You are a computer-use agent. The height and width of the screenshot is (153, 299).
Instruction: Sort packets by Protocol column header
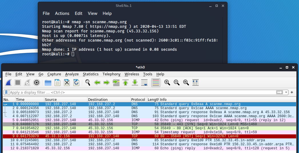pyautogui.click(x=139, y=100)
